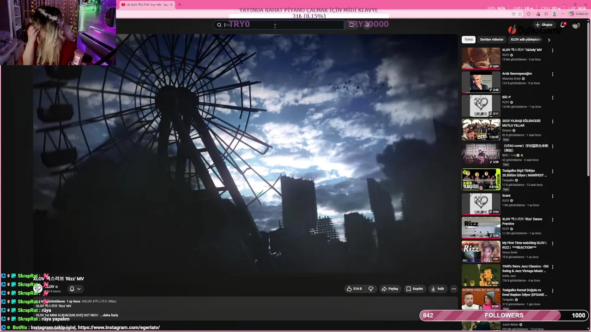
Task: Open options menu for Tsigalko Big5 video
Action: click(x=552, y=172)
